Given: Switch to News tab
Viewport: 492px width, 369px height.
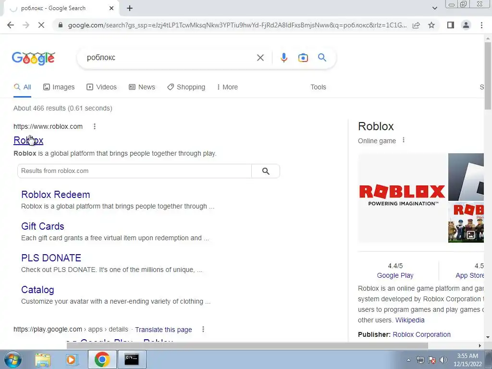Looking at the screenshot, I should point(142,87).
